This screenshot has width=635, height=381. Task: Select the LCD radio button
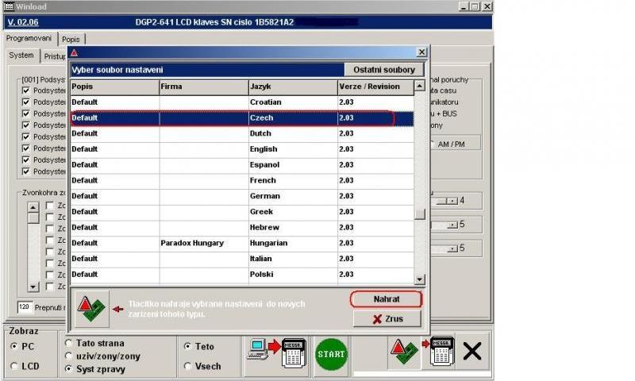pyautogui.click(x=14, y=366)
